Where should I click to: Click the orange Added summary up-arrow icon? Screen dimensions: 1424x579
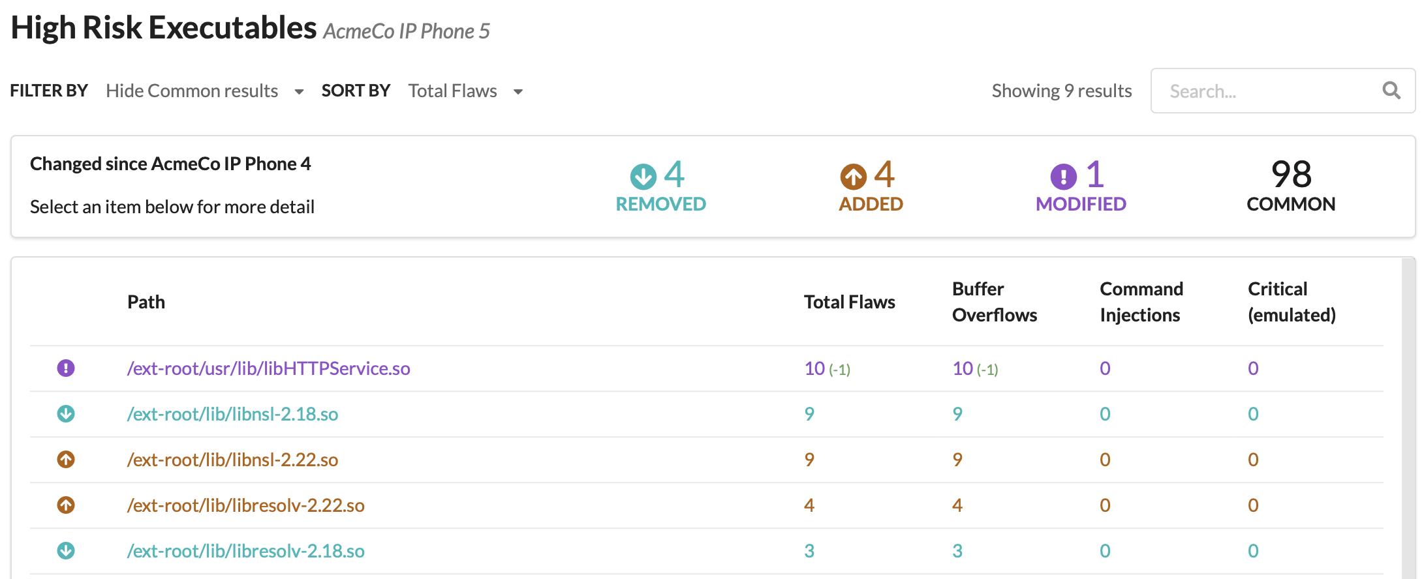click(x=853, y=176)
